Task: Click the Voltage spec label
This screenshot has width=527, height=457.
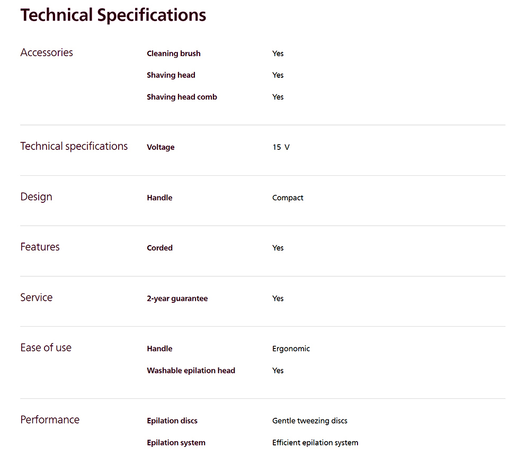Action: pos(160,147)
